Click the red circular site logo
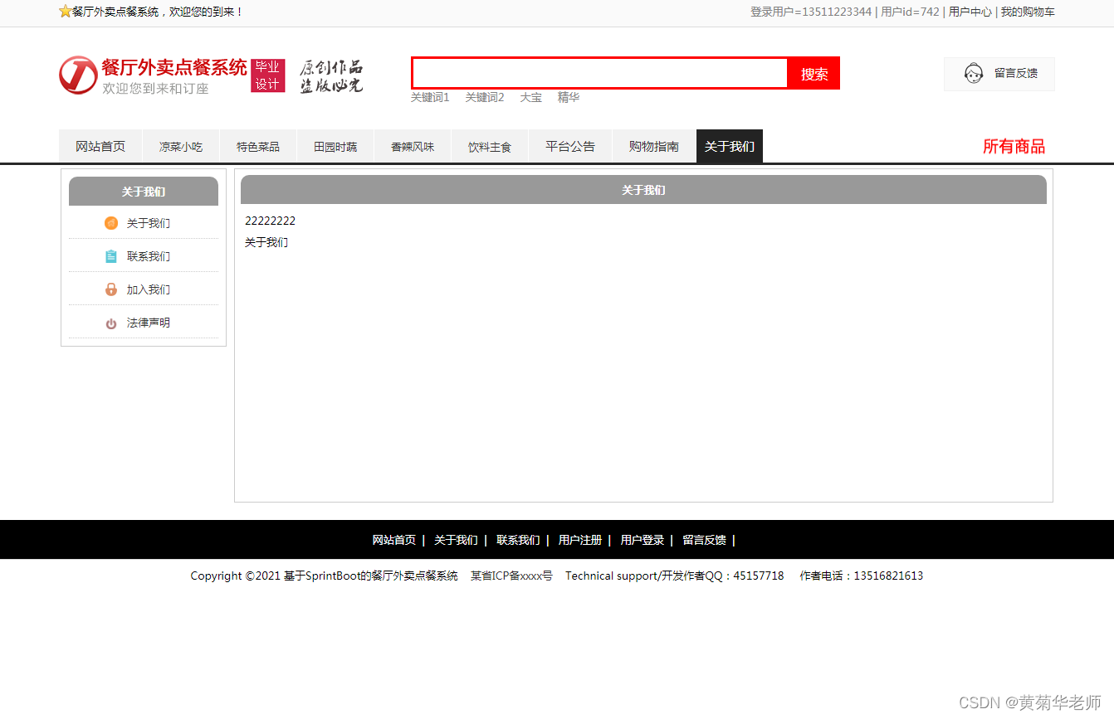 [78, 75]
